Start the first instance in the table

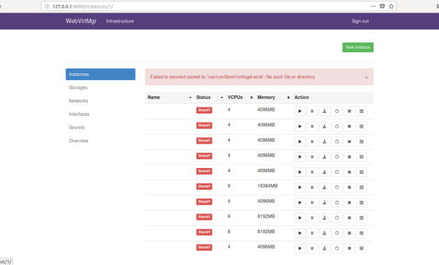pos(300,111)
